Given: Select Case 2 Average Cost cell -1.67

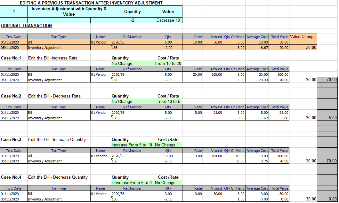Looking at the screenshot, I should tap(257, 118).
